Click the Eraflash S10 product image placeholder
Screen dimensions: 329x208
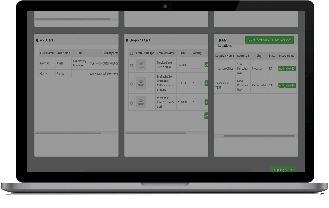tap(141, 83)
